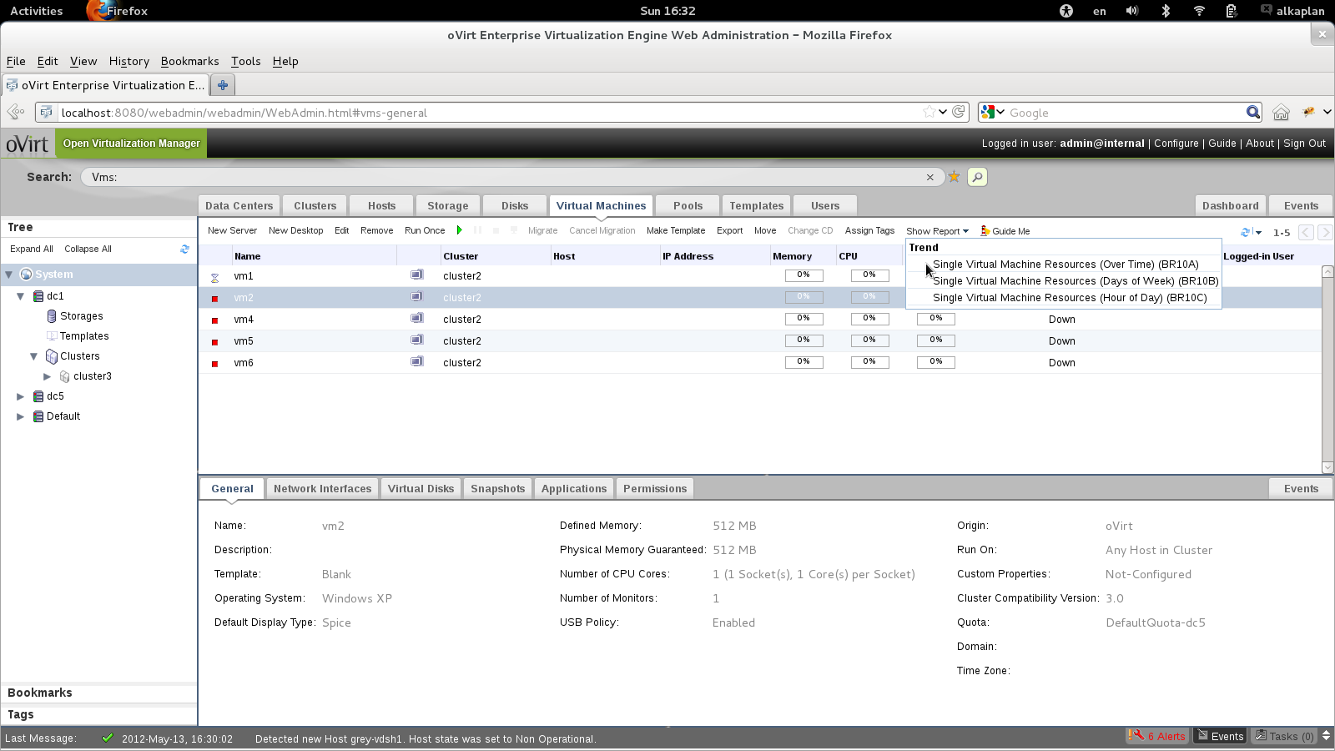Refresh the tree panel
Screen dimensions: 1335x751
pos(184,249)
